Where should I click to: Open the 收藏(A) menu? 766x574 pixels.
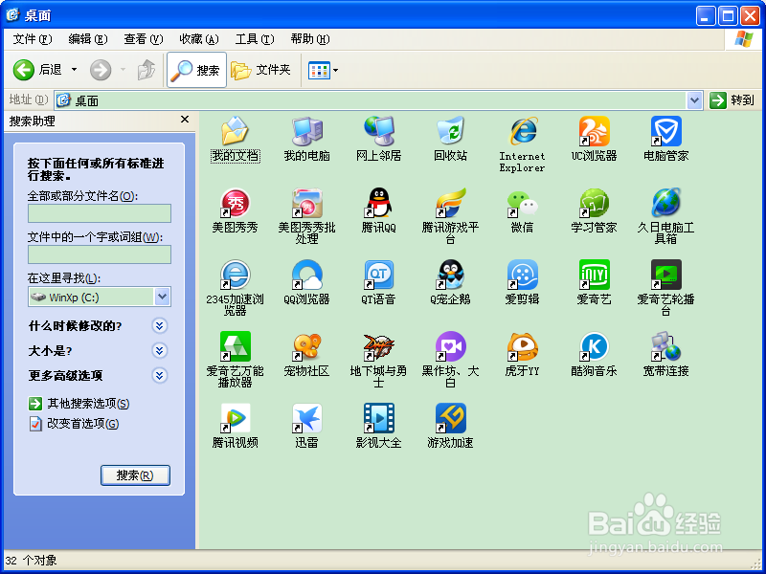click(199, 39)
